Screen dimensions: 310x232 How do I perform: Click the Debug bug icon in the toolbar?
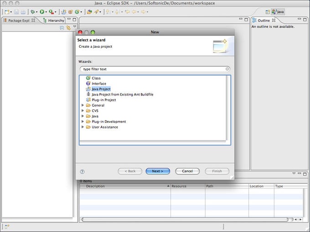(33, 12)
